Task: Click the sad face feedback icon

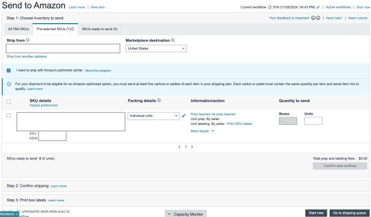Action: (x=319, y=18)
